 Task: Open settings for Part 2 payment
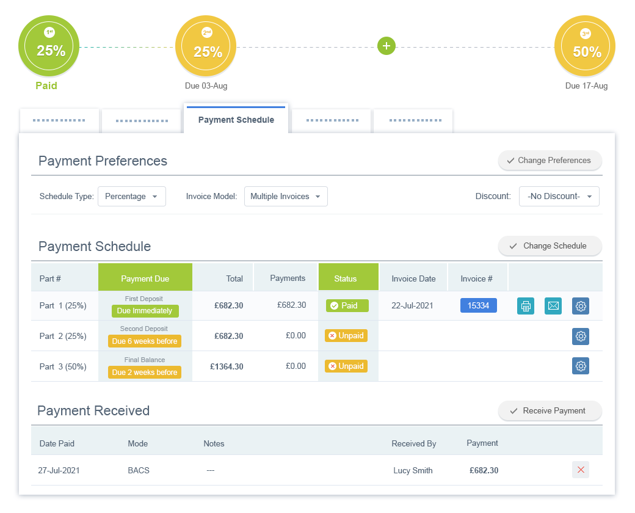(x=581, y=336)
